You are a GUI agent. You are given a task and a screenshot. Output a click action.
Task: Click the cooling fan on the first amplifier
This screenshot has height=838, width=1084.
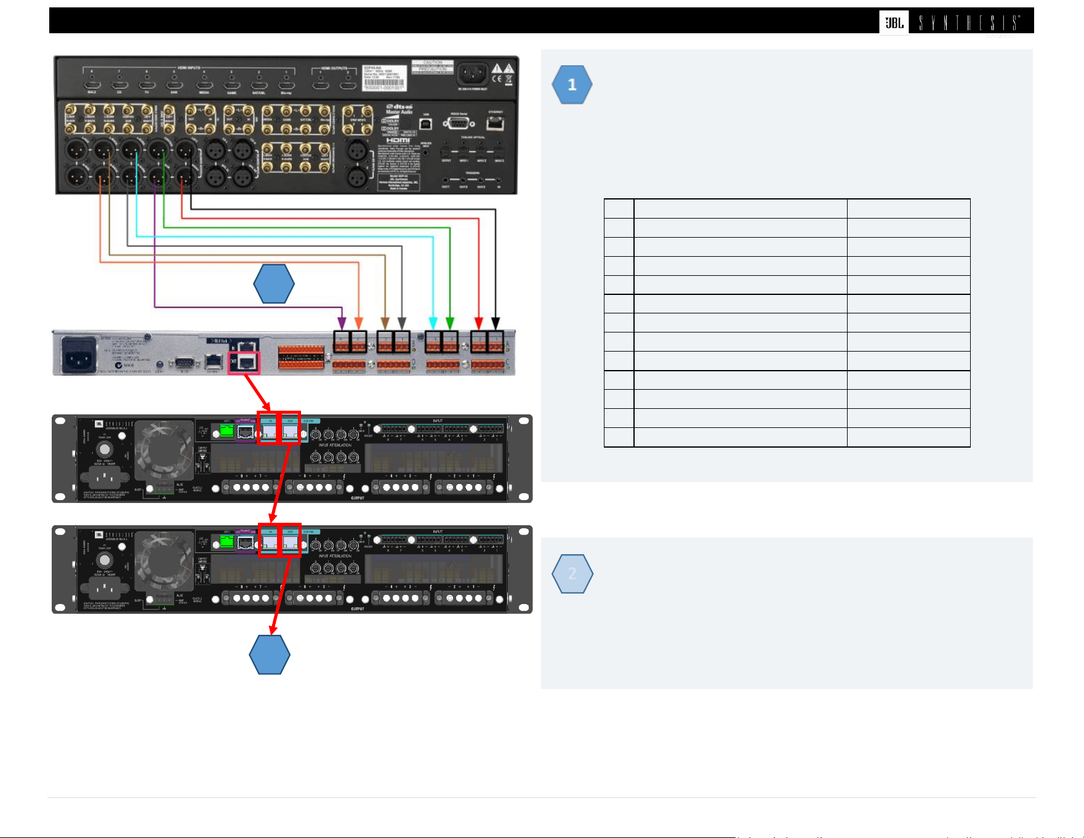pos(164,449)
